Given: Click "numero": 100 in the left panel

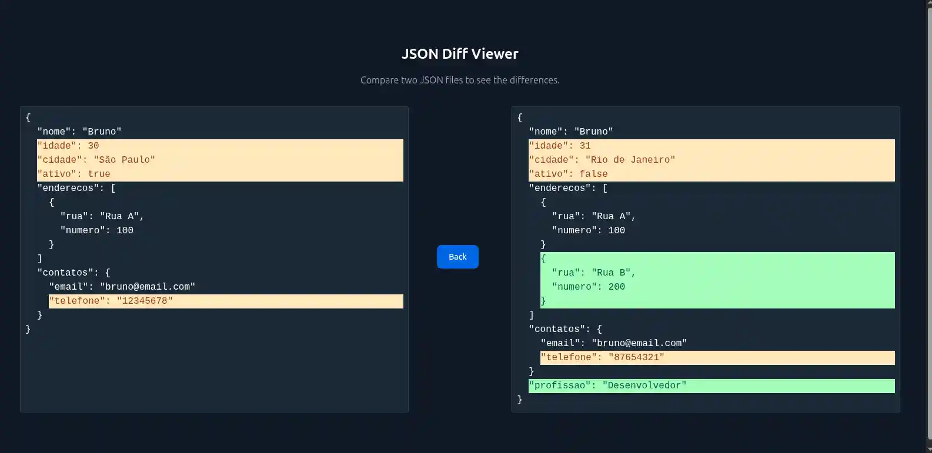Looking at the screenshot, I should pos(97,230).
